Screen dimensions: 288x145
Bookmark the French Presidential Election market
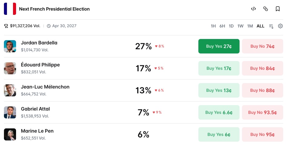(278, 9)
